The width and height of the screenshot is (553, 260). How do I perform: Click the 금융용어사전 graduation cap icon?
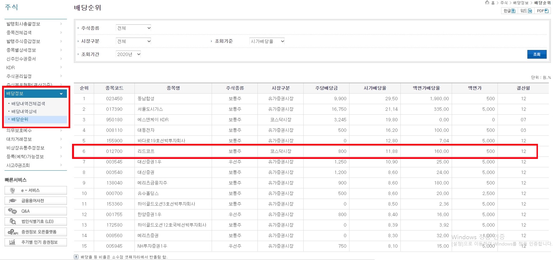(x=12, y=201)
